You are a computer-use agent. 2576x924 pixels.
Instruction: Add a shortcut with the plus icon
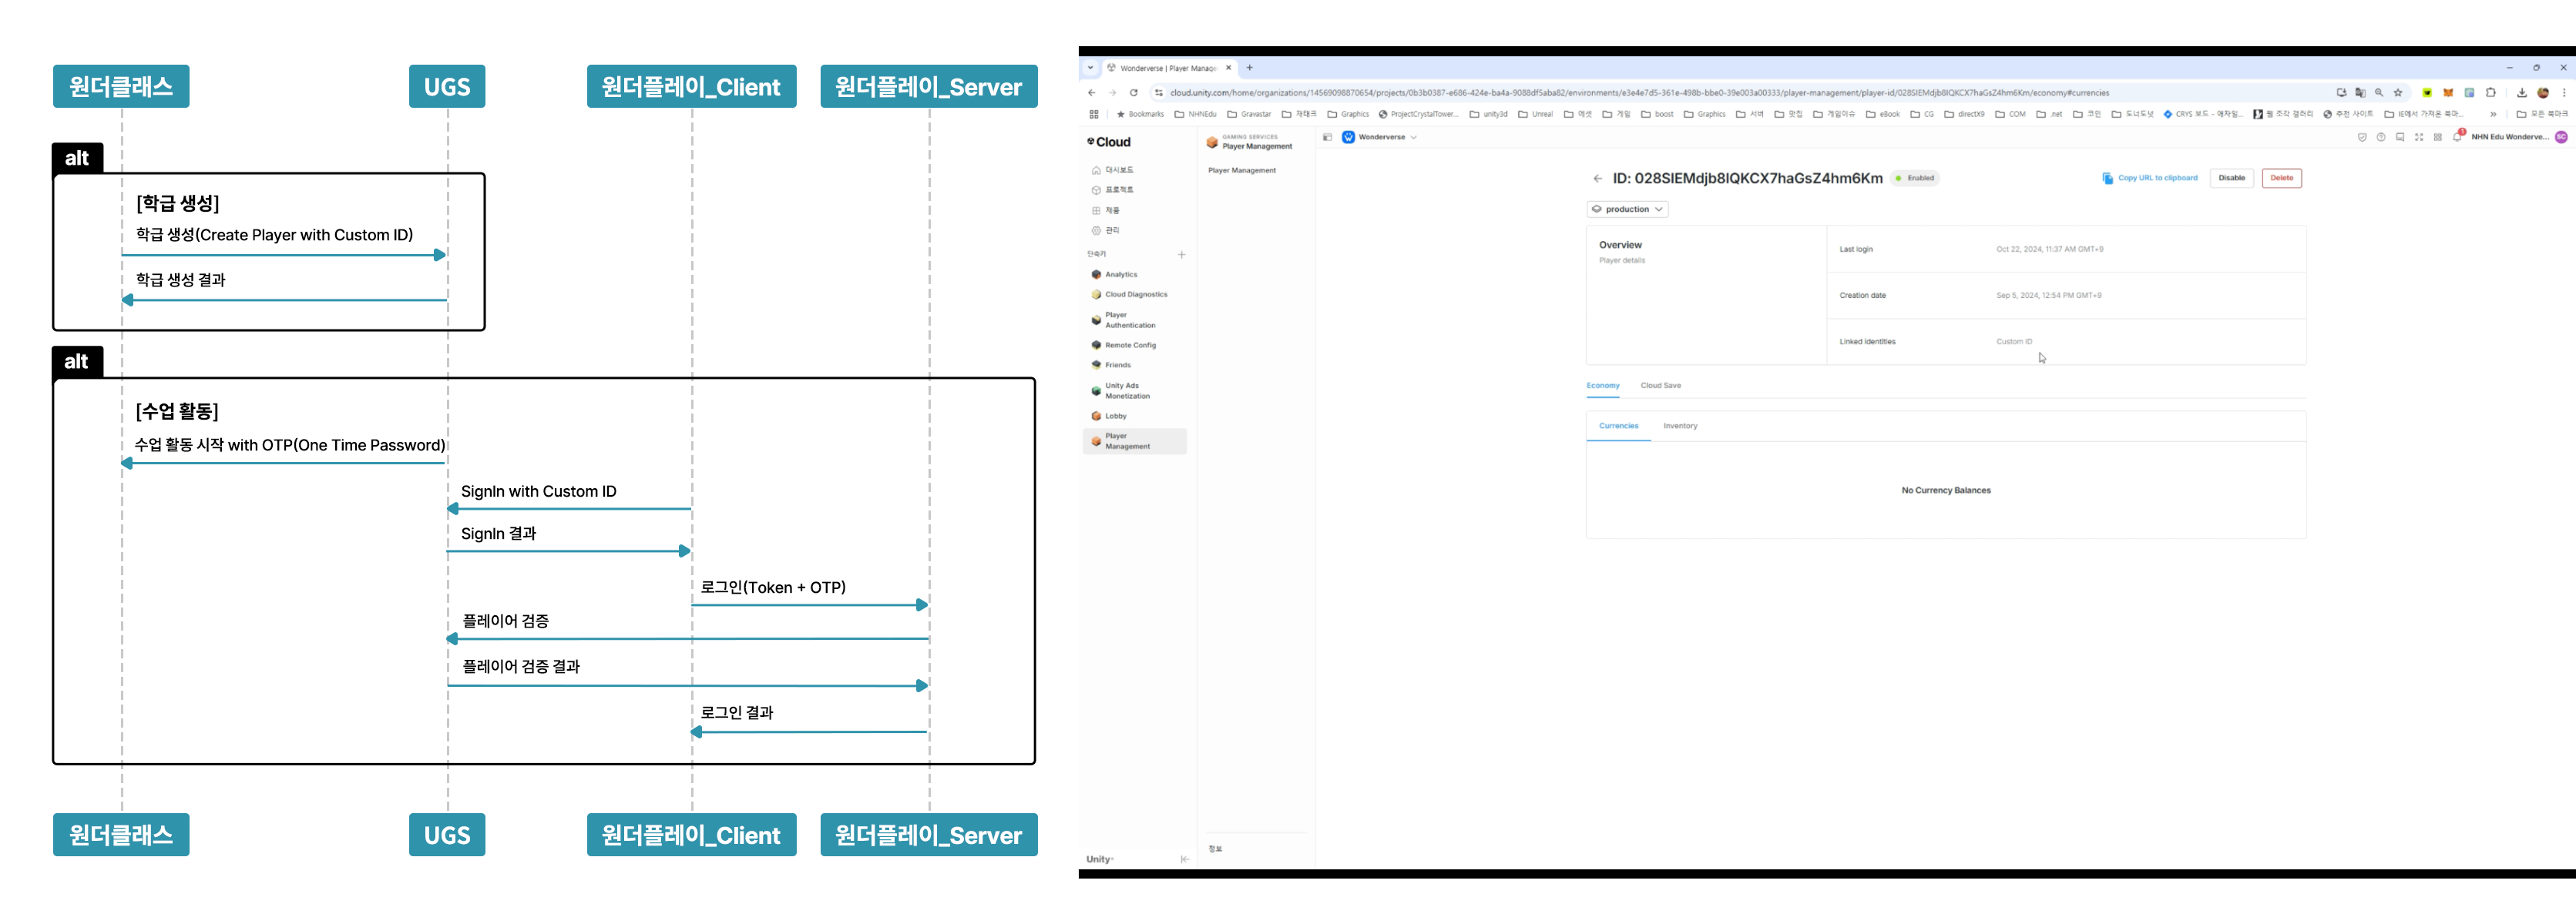click(x=1181, y=255)
